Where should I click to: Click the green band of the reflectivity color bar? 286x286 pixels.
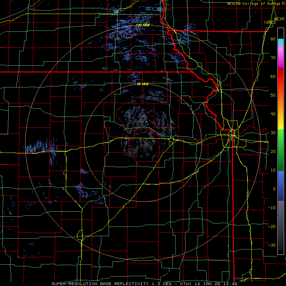pyautogui.click(x=281, y=150)
